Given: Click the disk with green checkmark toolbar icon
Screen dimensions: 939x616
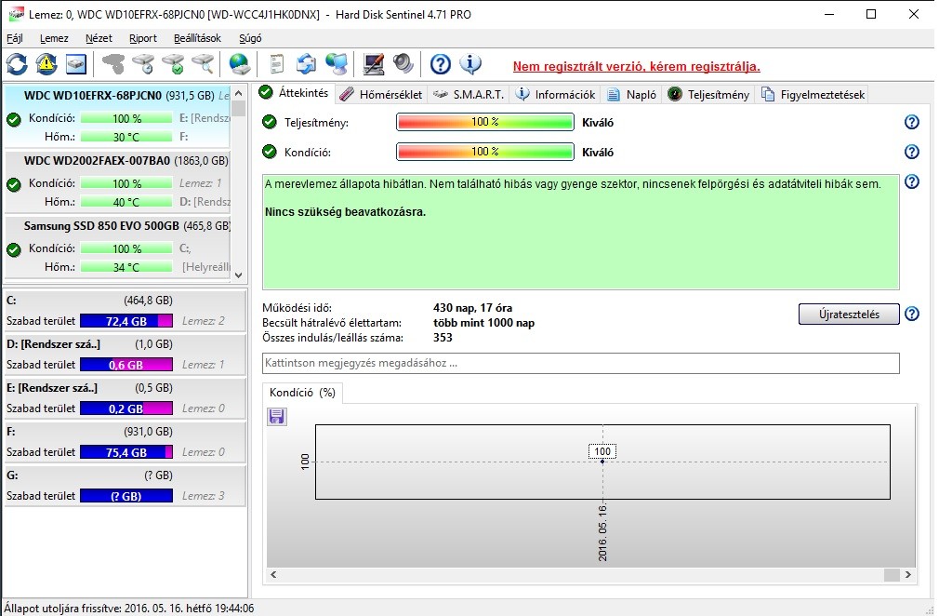Looking at the screenshot, I should [174, 64].
